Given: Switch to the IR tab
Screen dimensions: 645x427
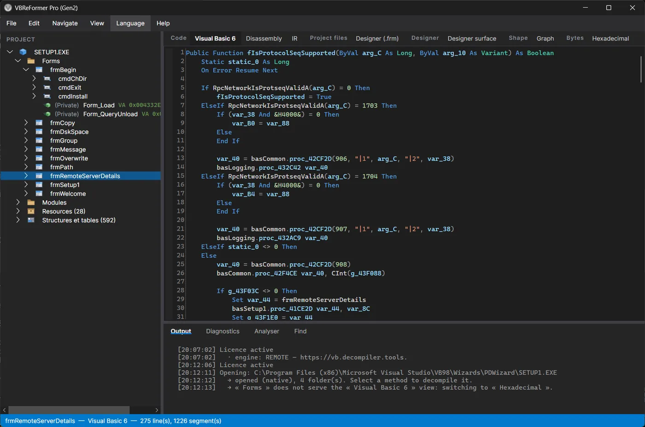Looking at the screenshot, I should click(x=294, y=38).
